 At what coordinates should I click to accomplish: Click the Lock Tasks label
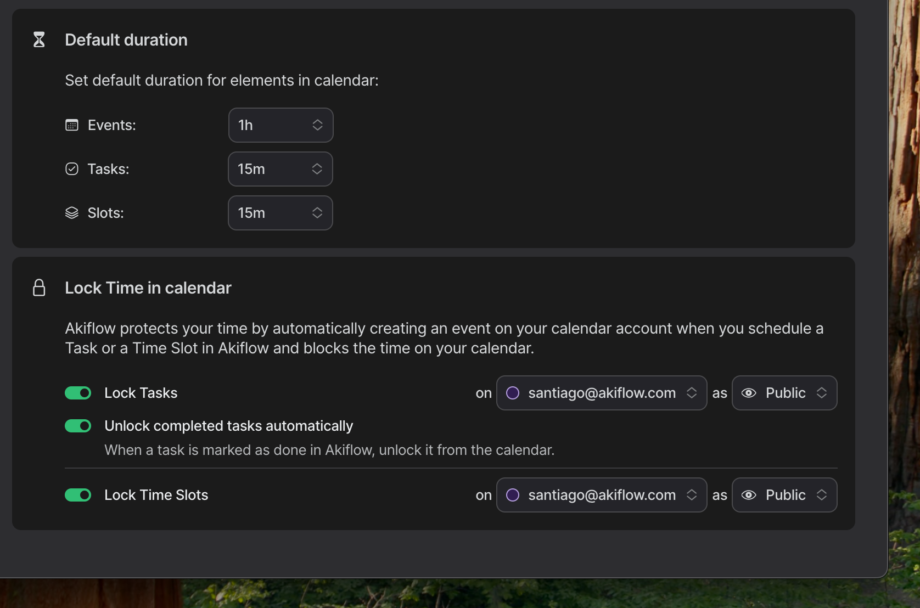coord(141,393)
